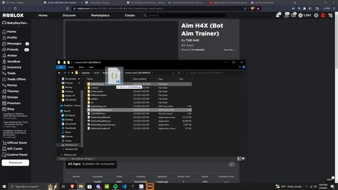Viewport: 338px width, 190px height.
Task: Open TOP SECRET in Explorer quick access
Action: [71, 100]
